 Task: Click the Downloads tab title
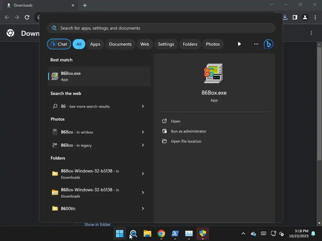(x=23, y=5)
